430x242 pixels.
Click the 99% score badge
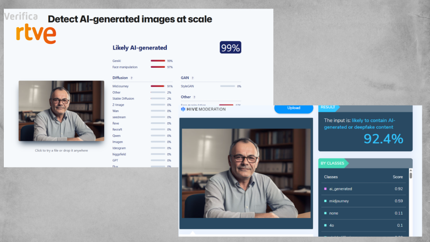pyautogui.click(x=230, y=47)
